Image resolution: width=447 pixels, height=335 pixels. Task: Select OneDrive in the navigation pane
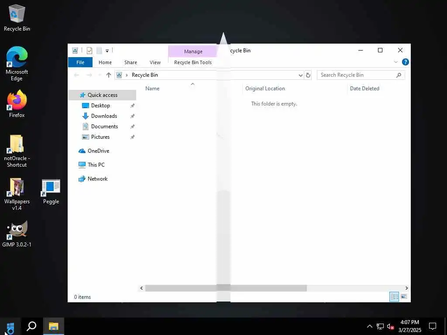[98, 151]
